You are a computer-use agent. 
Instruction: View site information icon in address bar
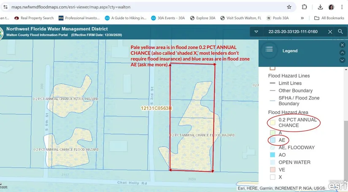(x=5, y=7)
